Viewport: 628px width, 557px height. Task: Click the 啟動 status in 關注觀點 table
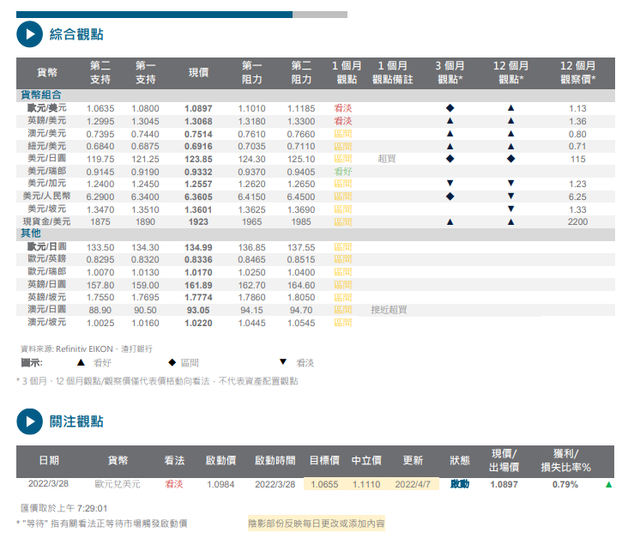[x=460, y=484]
